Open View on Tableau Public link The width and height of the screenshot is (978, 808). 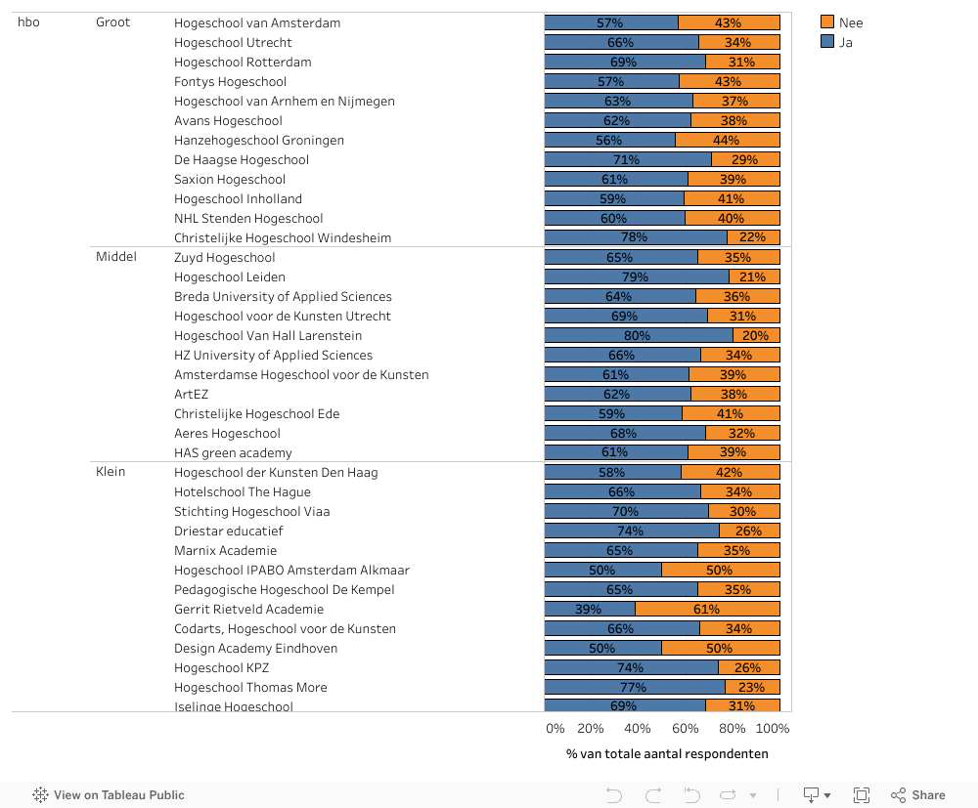tap(118, 795)
